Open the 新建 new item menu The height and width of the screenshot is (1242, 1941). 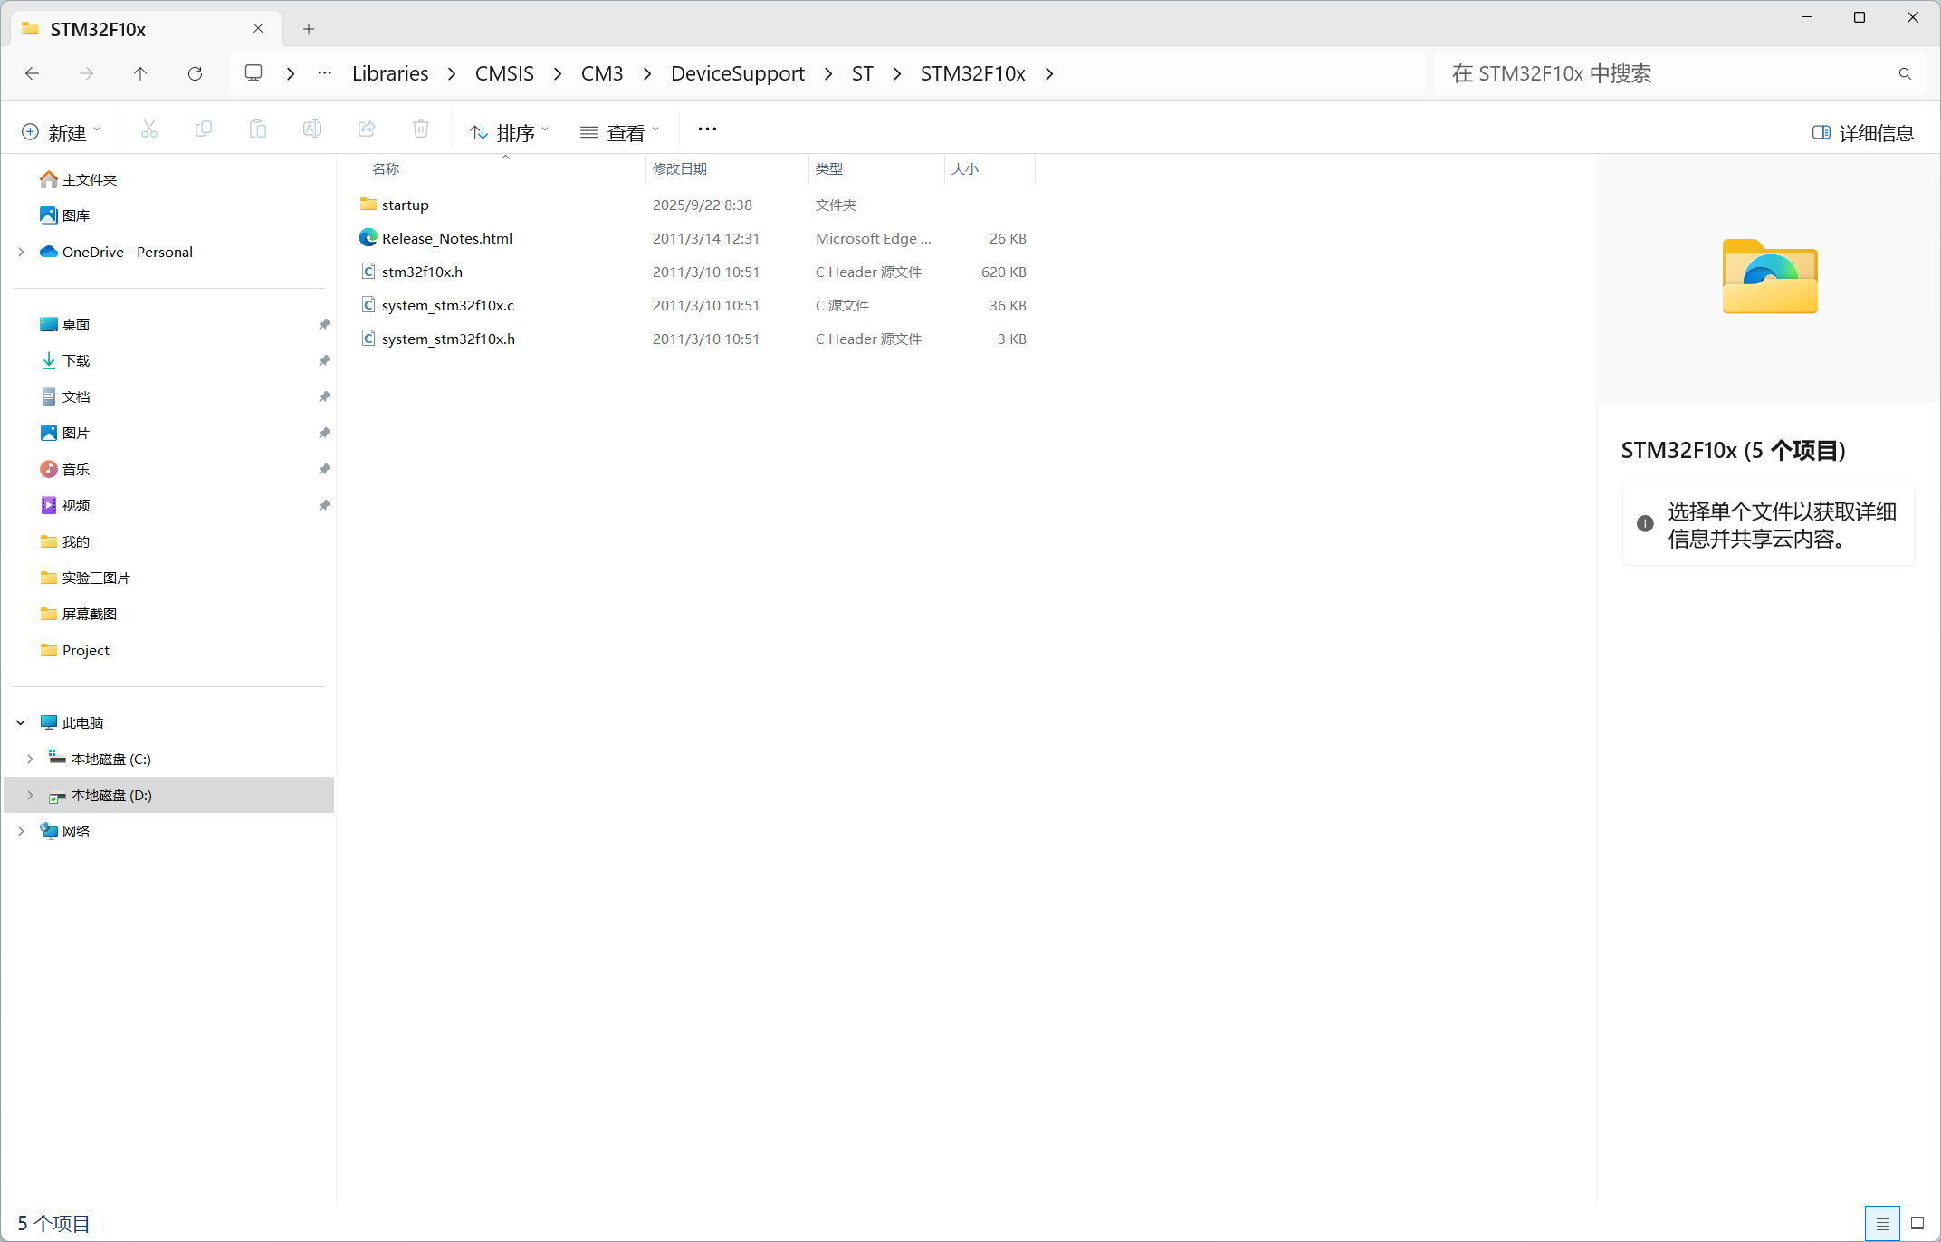pyautogui.click(x=61, y=133)
